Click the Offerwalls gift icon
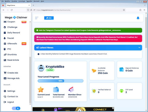This screenshot has height=112, width=148. [x=5, y=44]
